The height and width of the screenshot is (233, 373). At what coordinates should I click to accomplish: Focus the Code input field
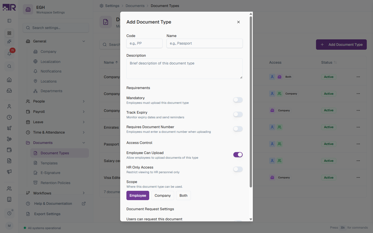point(145,43)
